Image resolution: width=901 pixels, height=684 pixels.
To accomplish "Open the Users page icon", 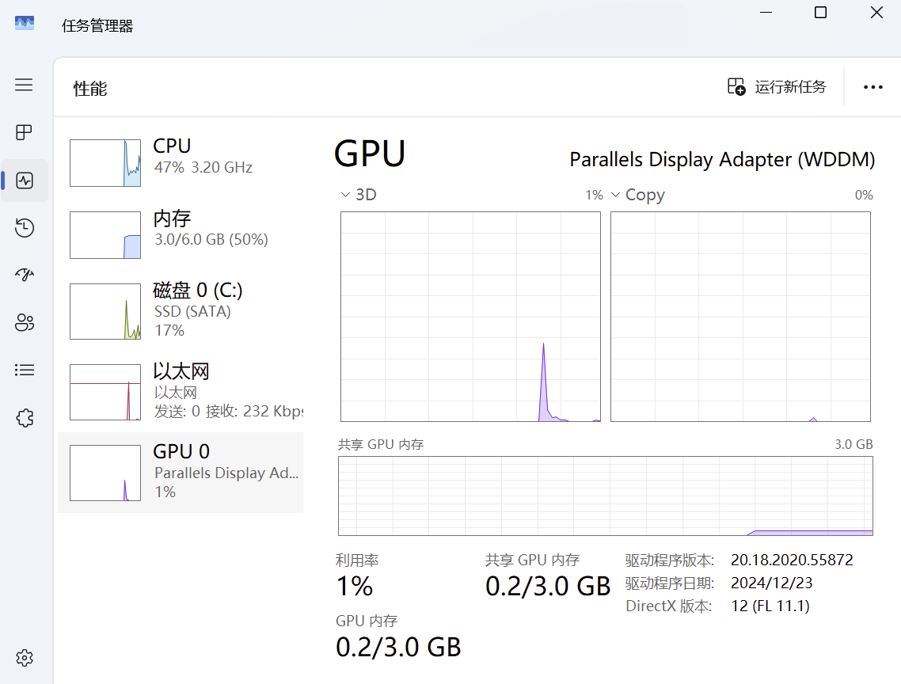I will (24, 322).
